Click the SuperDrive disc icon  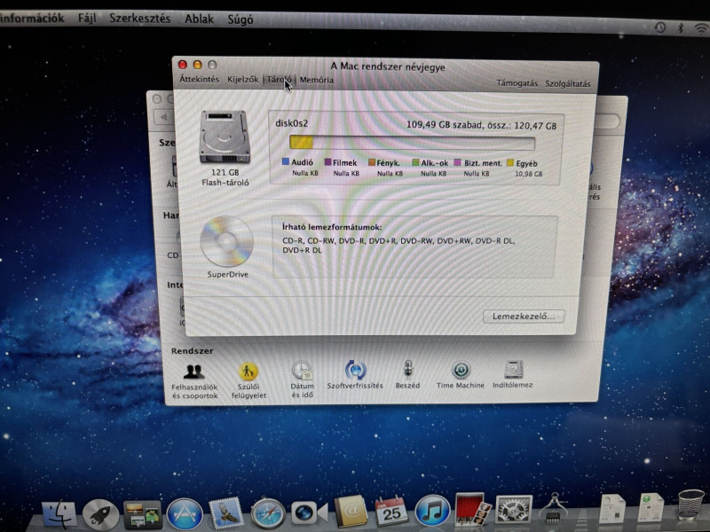(x=226, y=241)
